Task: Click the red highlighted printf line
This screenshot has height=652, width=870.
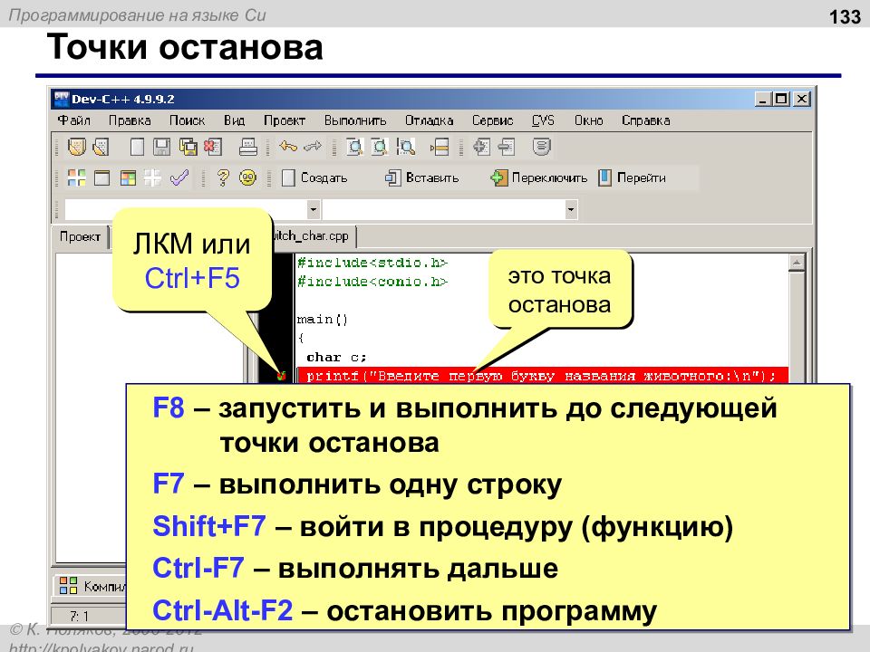Action: click(x=542, y=376)
